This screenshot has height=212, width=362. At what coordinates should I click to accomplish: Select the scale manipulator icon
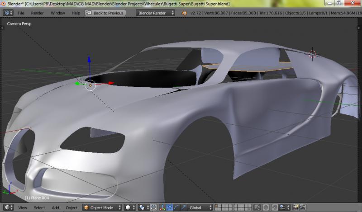[x=183, y=207]
